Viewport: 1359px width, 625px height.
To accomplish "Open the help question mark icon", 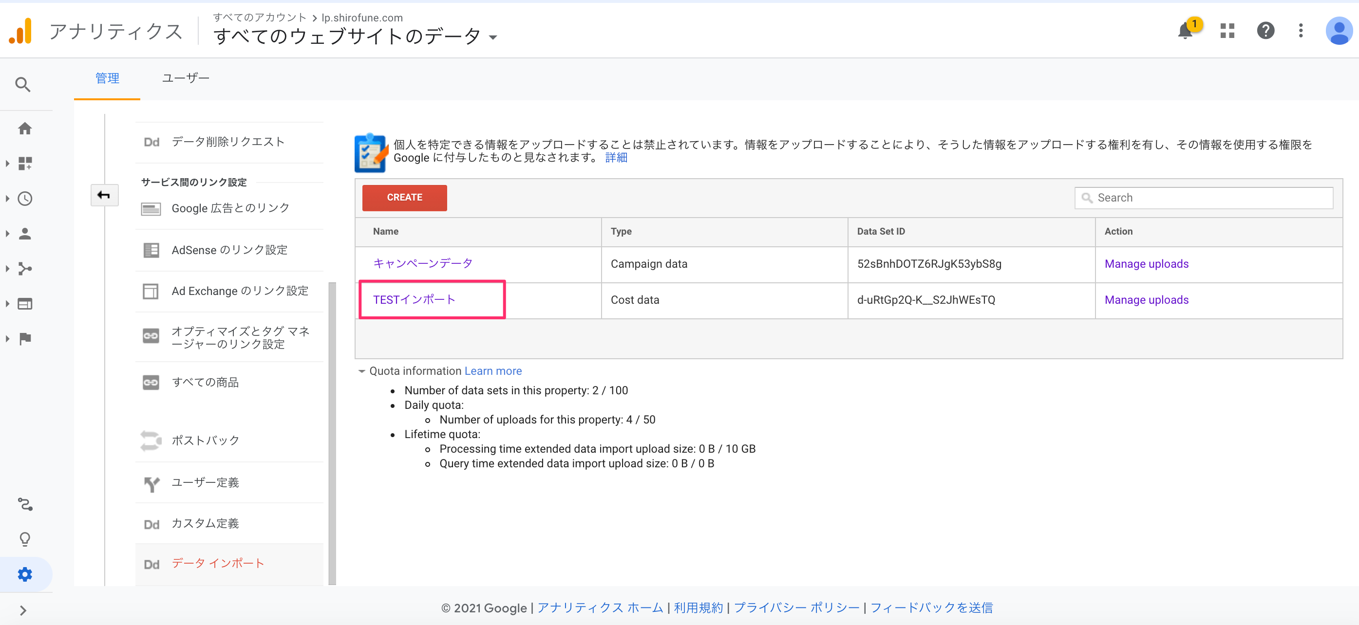I will pos(1265,31).
